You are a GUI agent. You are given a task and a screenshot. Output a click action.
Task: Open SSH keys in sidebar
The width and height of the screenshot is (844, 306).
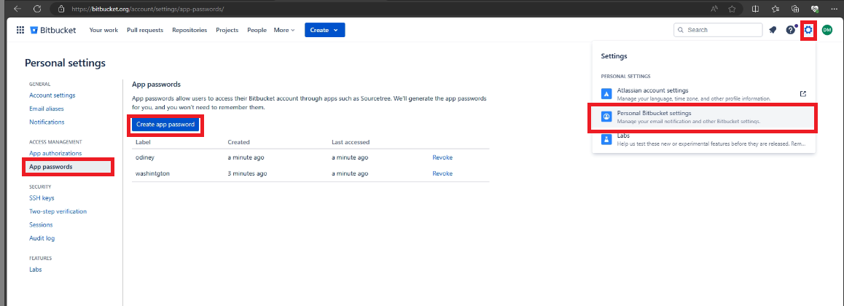pos(42,198)
